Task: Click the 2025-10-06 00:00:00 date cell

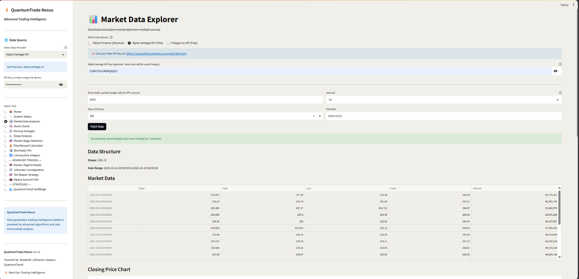Action: (113, 254)
